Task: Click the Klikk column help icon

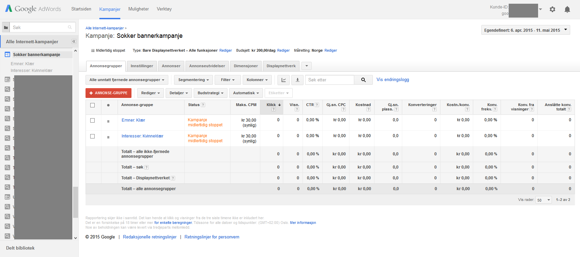Action: click(273, 109)
